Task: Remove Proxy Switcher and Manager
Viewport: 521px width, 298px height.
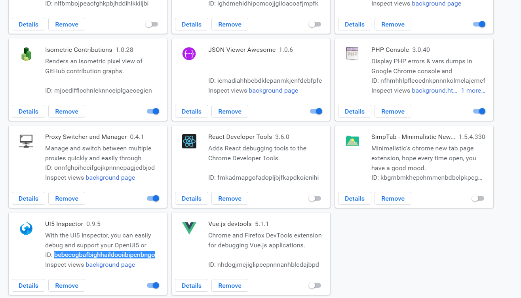Action: pos(67,198)
